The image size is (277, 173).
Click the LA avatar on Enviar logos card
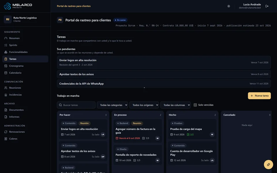tap(103, 135)
